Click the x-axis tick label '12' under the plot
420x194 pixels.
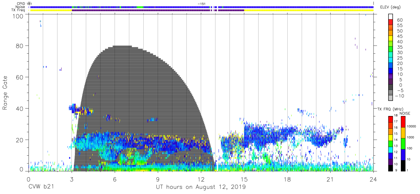pos(201,179)
